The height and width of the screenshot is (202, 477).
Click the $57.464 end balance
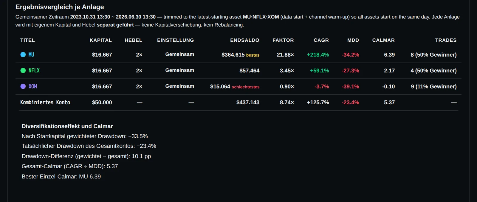coord(249,71)
